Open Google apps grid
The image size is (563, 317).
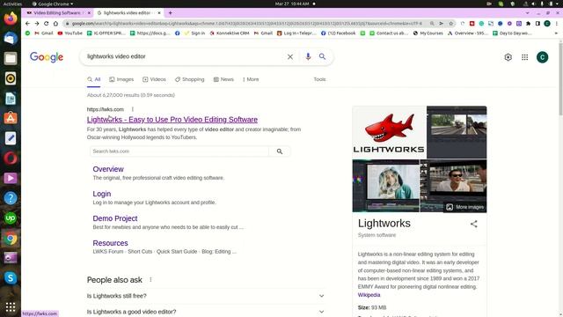[x=524, y=57]
